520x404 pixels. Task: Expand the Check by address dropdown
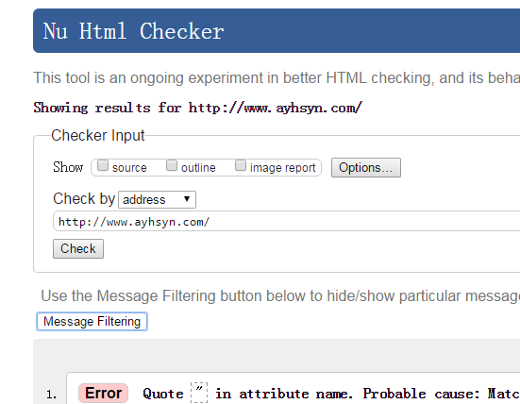(x=158, y=200)
